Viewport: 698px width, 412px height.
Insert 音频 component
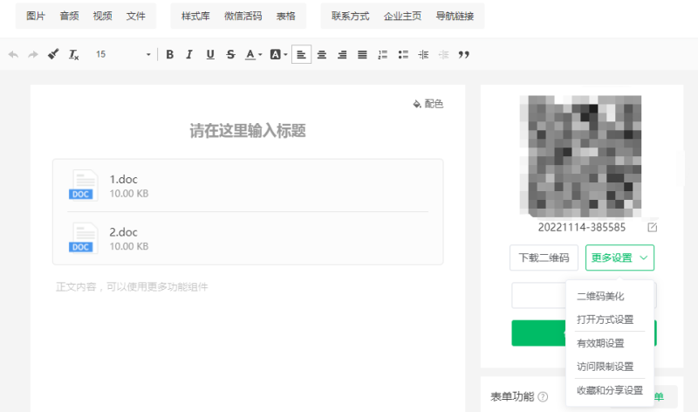(x=69, y=16)
